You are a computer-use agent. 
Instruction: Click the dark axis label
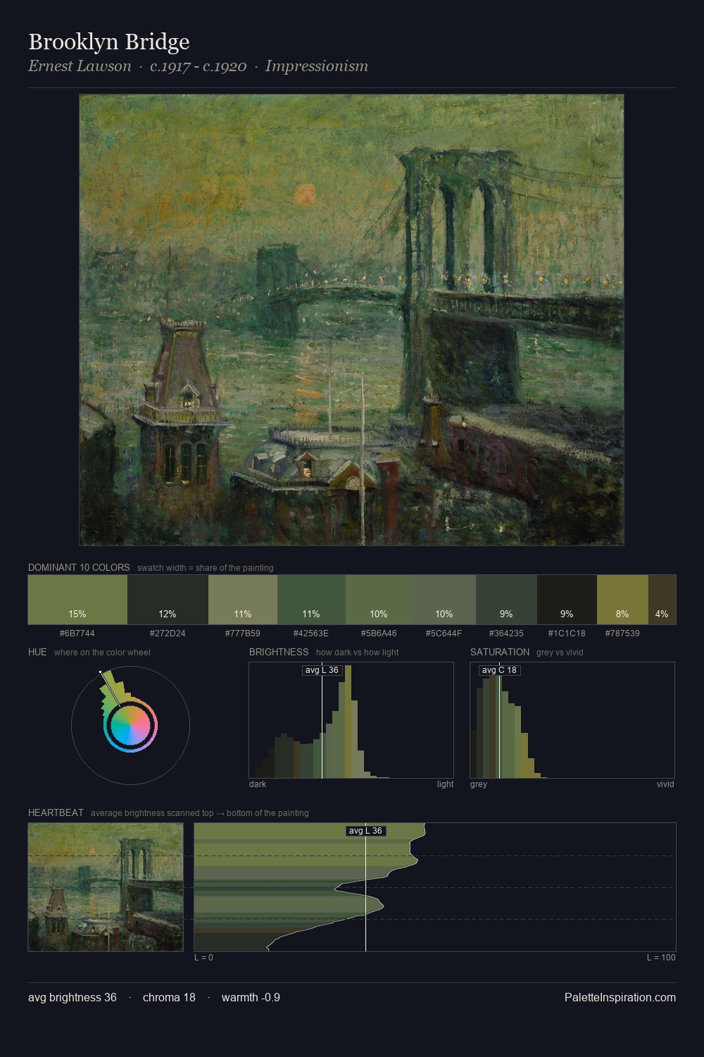point(258,784)
